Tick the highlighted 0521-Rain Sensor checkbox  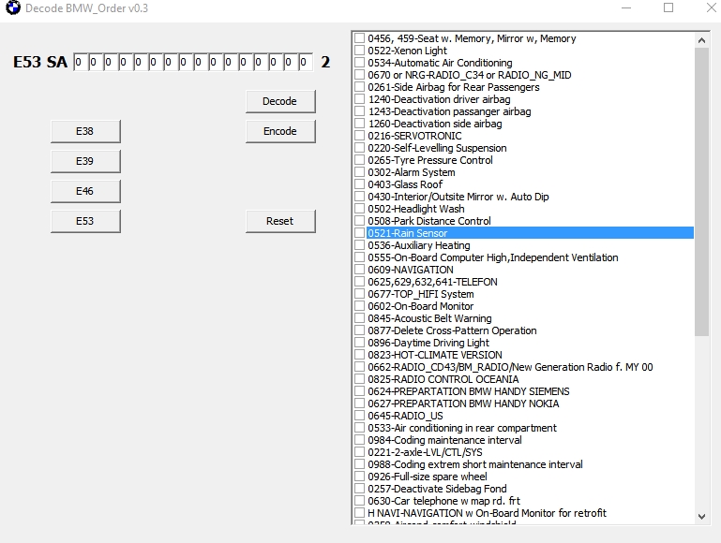(360, 233)
